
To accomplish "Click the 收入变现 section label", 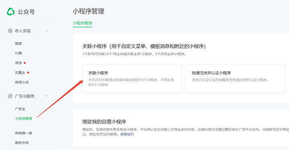I will (x=23, y=31).
